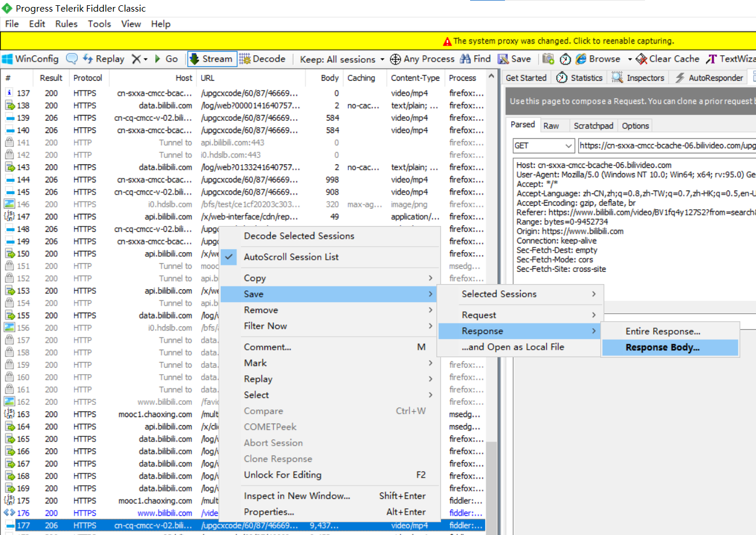Select session row 137
The image size is (756, 535).
(x=243, y=93)
